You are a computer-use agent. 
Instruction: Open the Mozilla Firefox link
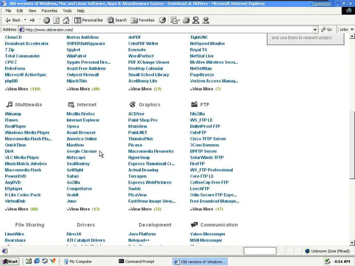click(x=80, y=114)
